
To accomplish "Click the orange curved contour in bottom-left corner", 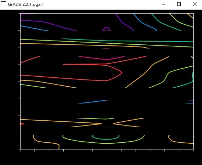I will (x=46, y=142).
